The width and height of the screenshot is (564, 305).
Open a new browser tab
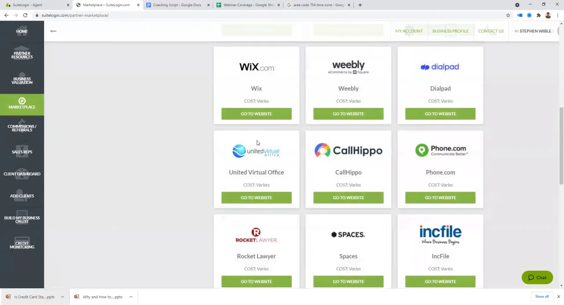tap(360, 5)
